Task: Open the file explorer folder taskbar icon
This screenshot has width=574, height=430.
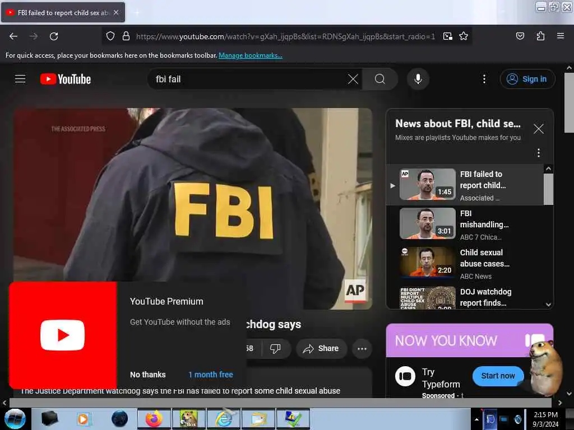Action: coord(258,419)
